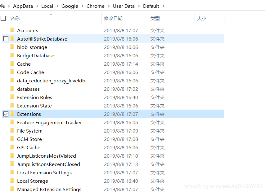
Task: Sort by the 修改日期 column header
Action: pos(113,18)
